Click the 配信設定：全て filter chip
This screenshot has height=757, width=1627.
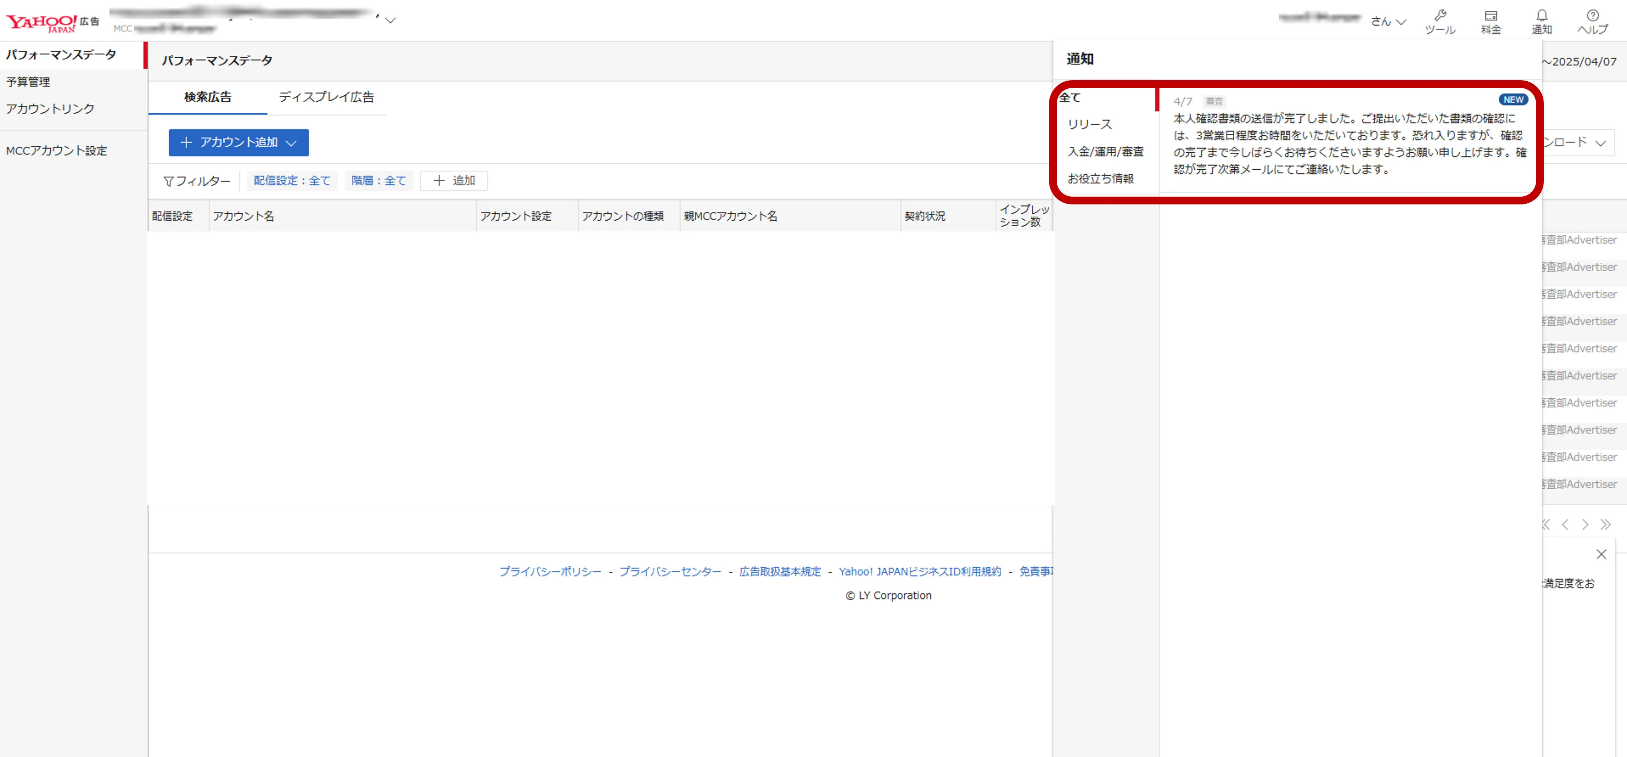(x=292, y=181)
